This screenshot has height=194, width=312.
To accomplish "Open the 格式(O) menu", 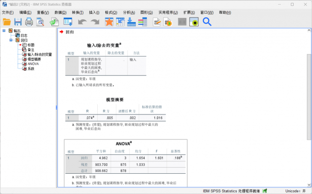I will click(111, 12).
